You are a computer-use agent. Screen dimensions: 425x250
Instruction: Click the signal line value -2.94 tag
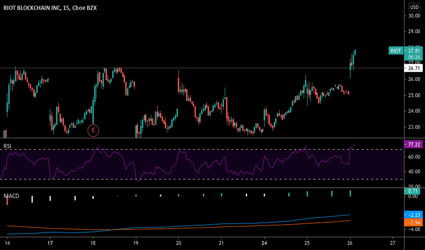point(413,222)
